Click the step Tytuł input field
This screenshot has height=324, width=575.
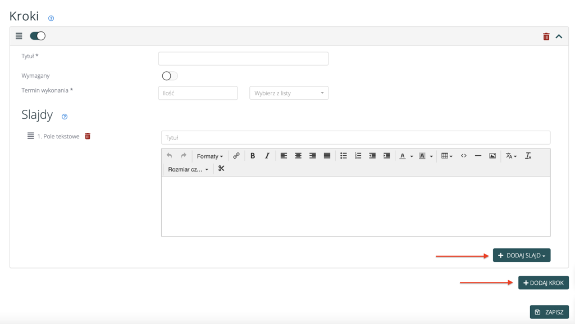pyautogui.click(x=243, y=59)
